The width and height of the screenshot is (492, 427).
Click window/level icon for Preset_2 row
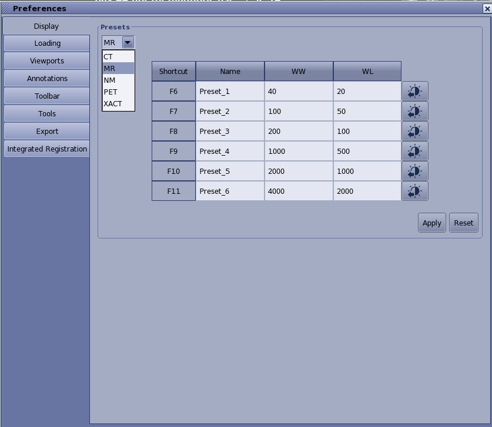click(x=414, y=112)
